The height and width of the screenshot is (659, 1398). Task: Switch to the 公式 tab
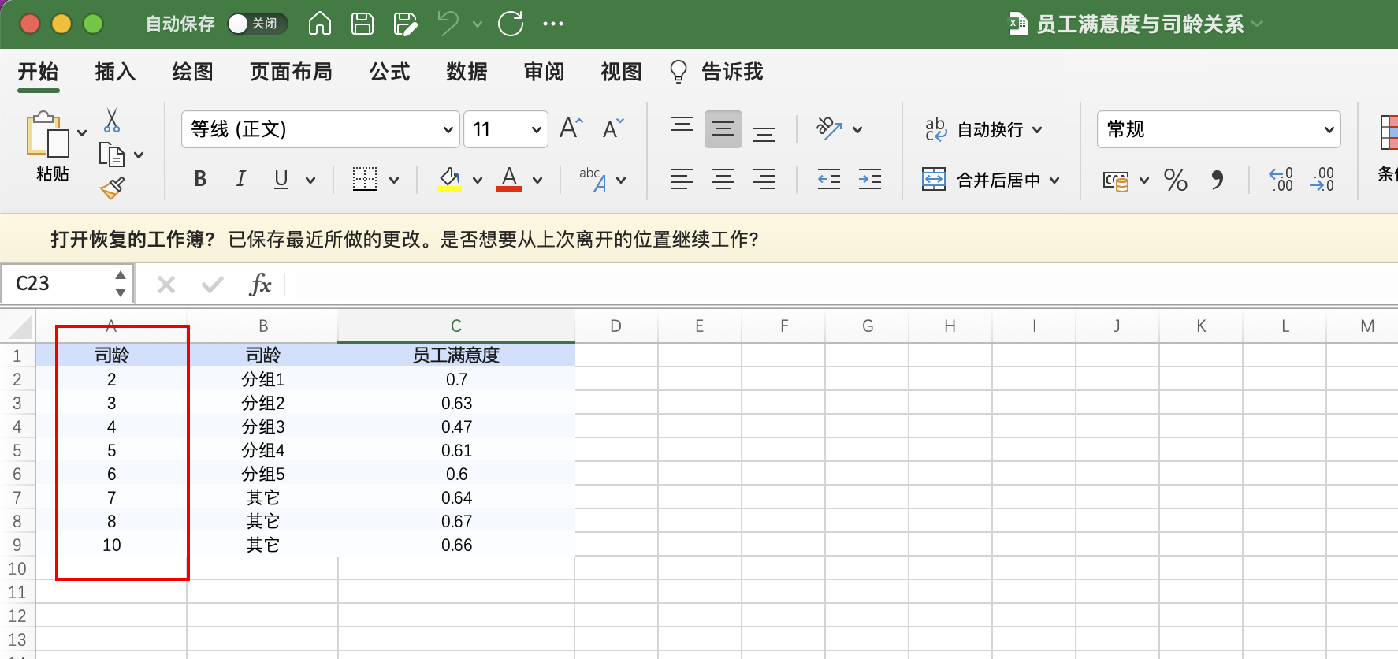(x=389, y=72)
